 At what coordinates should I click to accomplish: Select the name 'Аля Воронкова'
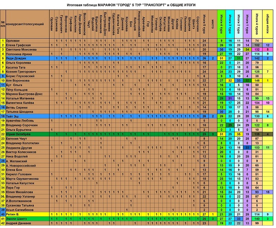(18, 81)
